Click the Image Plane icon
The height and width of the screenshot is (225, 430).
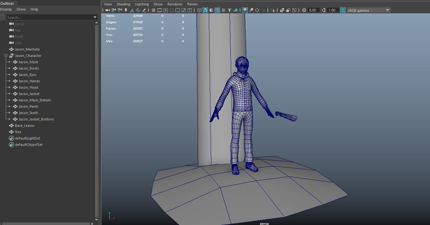click(x=132, y=10)
